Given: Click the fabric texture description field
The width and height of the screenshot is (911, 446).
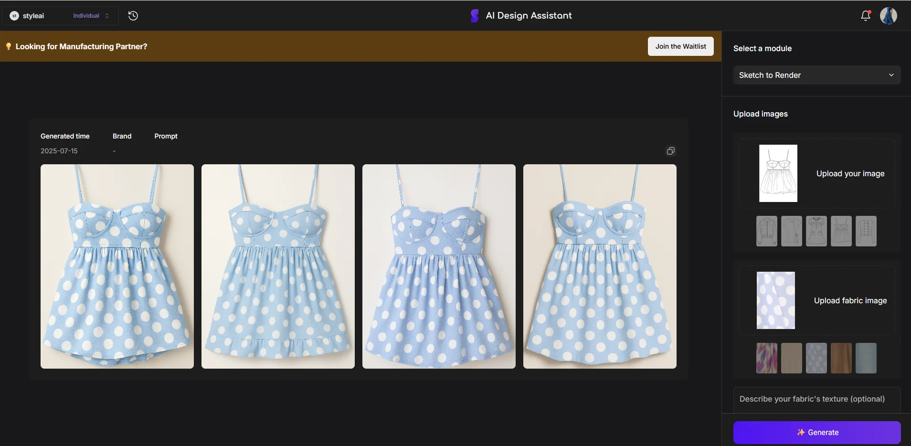Looking at the screenshot, I should [816, 399].
